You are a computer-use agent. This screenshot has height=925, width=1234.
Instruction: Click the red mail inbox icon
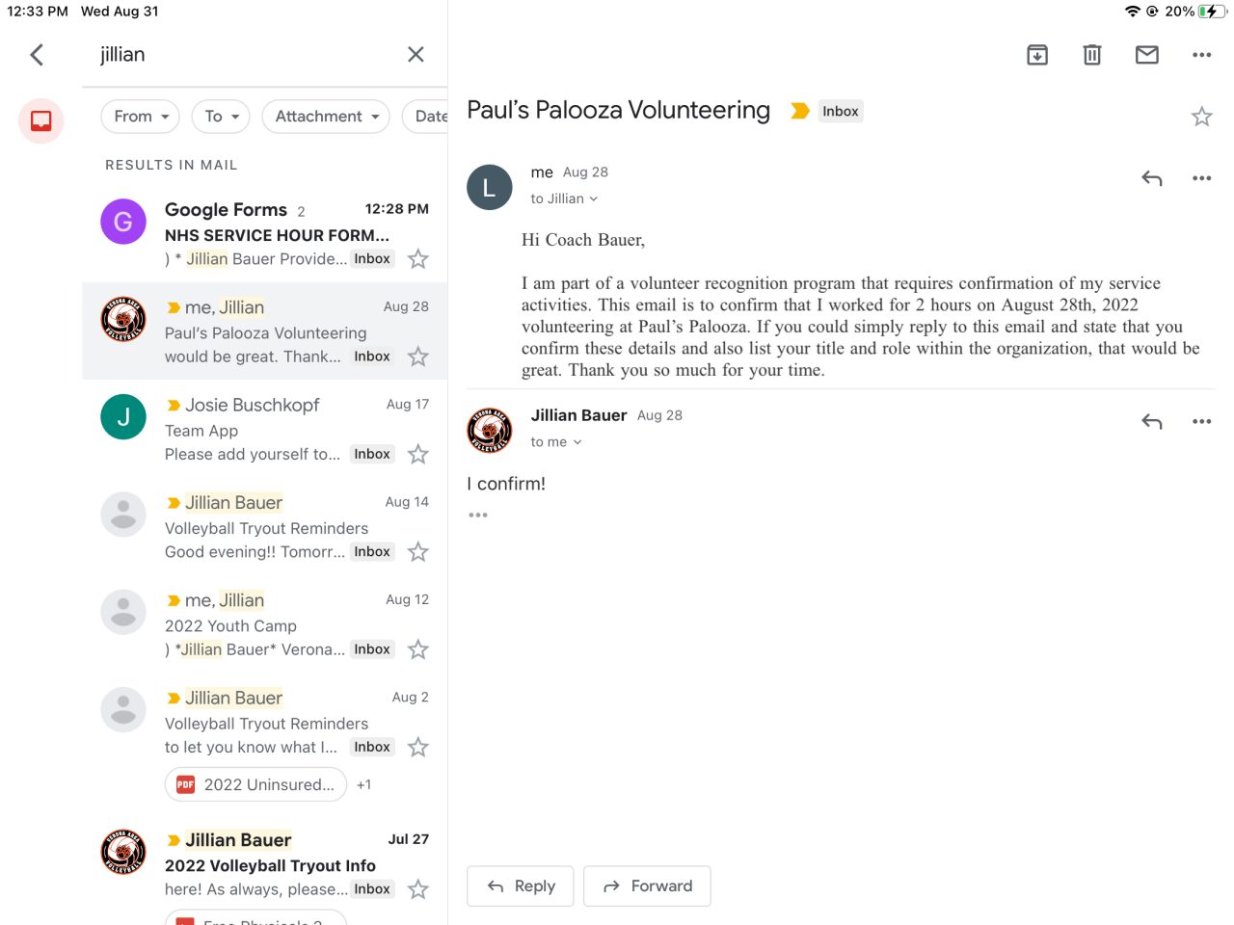[41, 120]
